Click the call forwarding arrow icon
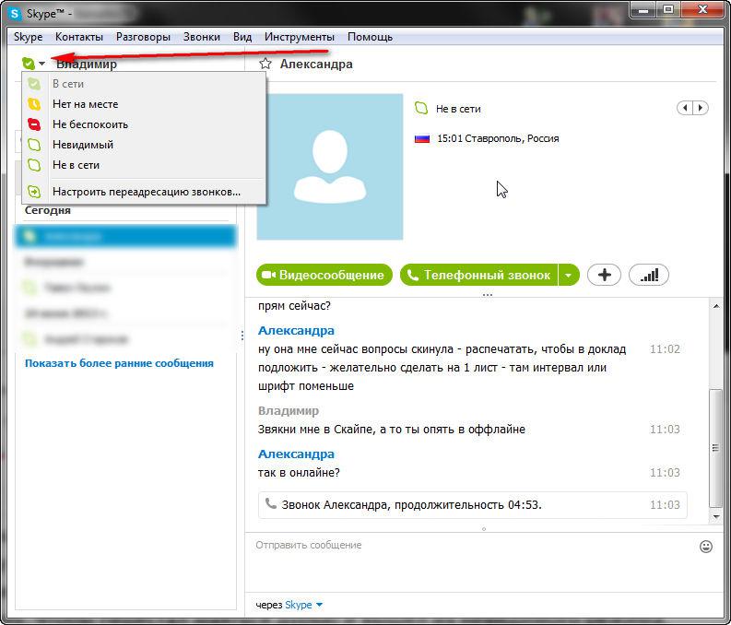 pyautogui.click(x=34, y=192)
